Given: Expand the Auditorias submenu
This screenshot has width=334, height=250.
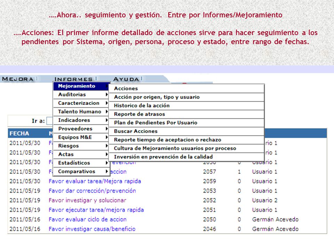Looking at the screenshot, I should [81, 94].
